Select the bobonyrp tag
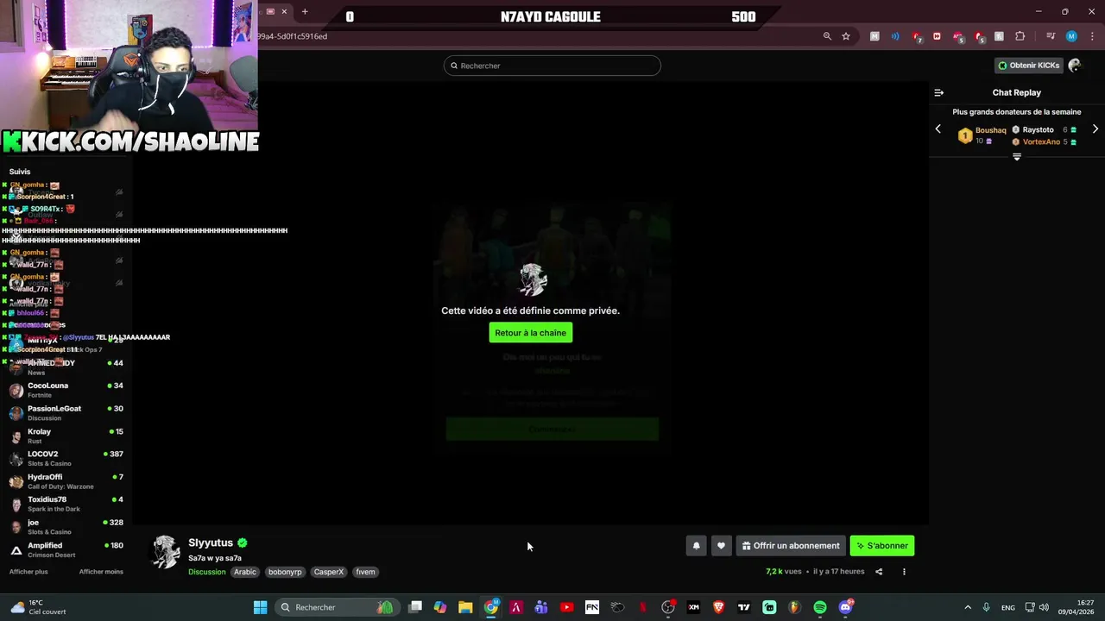Screen dimensions: 1105x621 click(x=285, y=572)
